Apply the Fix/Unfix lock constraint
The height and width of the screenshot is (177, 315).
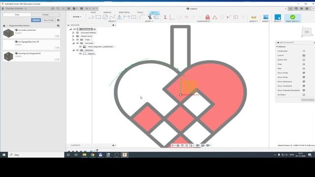pos(208,17)
